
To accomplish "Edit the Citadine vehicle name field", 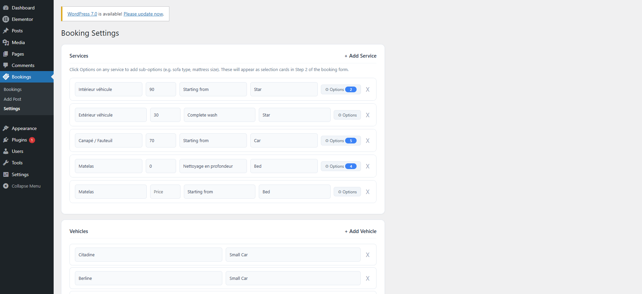I will 148,255.
